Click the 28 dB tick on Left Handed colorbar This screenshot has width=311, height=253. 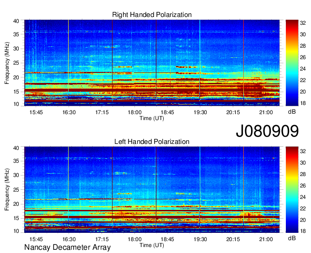coord(303,174)
